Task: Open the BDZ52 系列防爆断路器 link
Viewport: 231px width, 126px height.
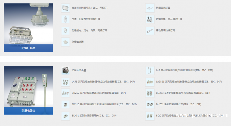Action: 99,93
